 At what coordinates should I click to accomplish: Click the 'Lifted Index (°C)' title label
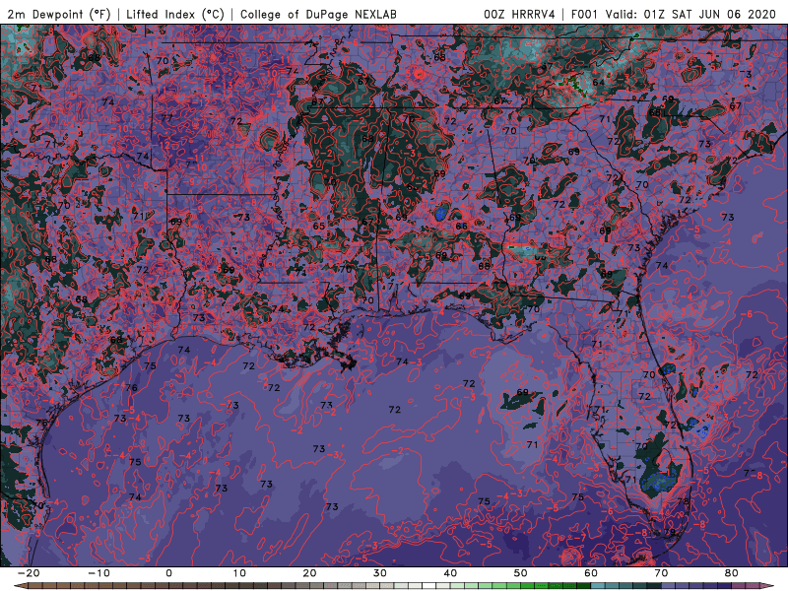click(175, 14)
